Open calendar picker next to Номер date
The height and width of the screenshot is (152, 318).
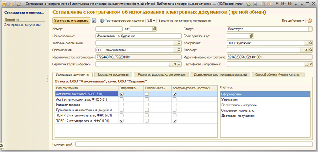tap(155, 29)
